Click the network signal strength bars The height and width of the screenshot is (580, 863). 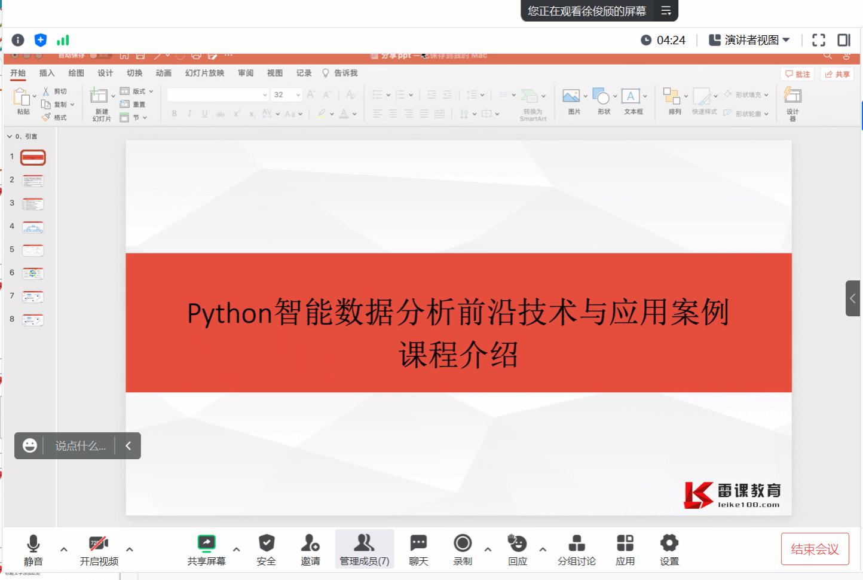pyautogui.click(x=63, y=40)
